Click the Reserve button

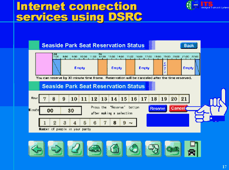(158, 108)
